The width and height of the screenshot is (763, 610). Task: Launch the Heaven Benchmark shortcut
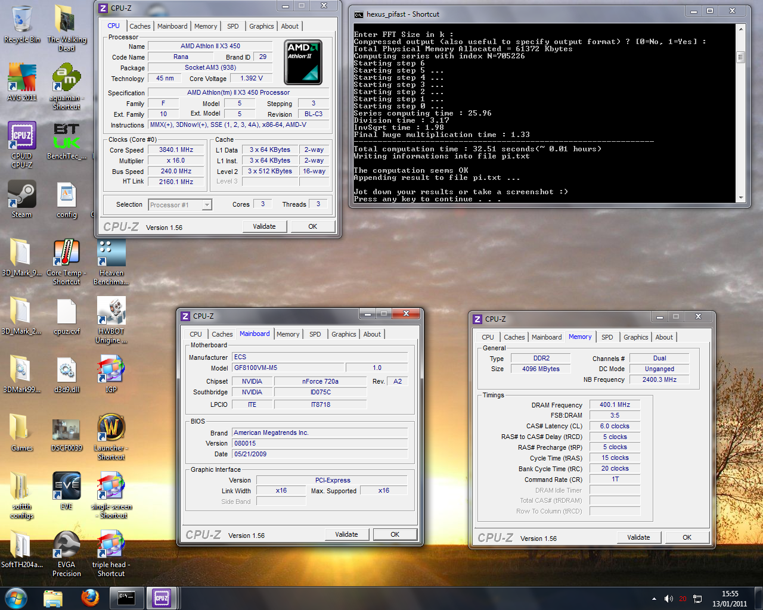tap(111, 262)
